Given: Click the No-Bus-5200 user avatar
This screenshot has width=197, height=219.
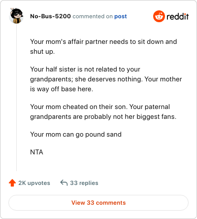Looking at the screenshot, I should pos(16,16).
